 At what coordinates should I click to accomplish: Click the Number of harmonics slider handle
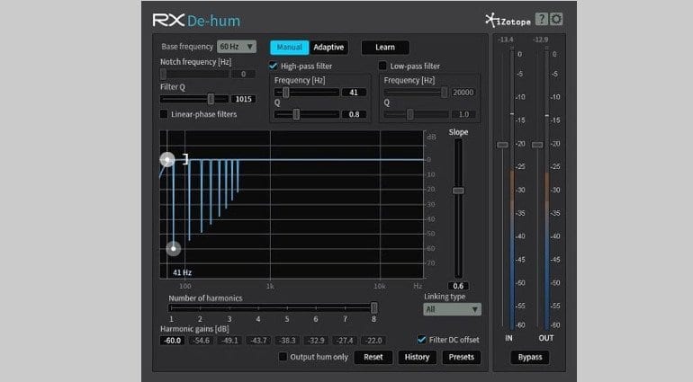coord(373,307)
